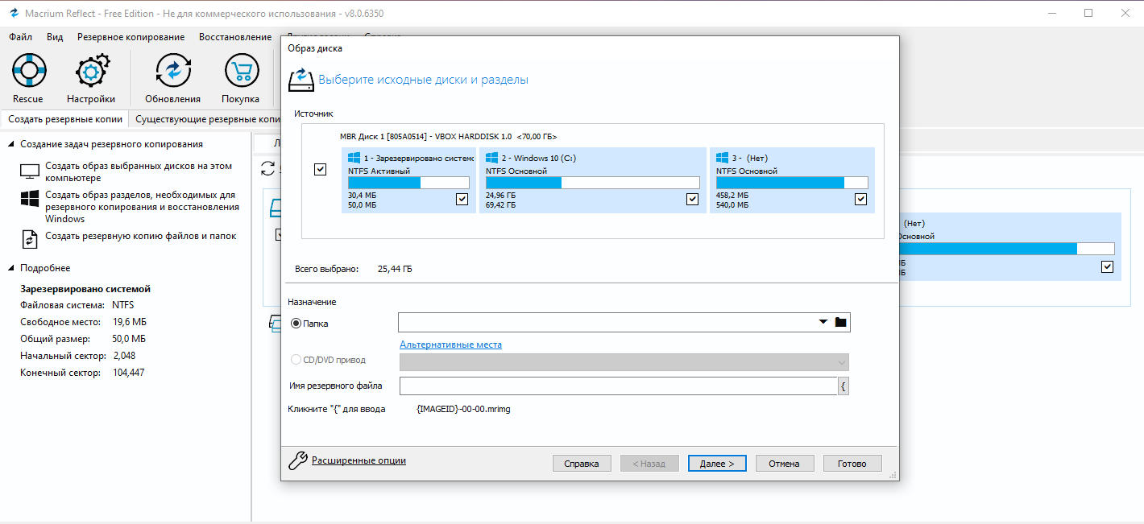Open Настройки gear toolbar icon
1144x524 pixels.
[91, 72]
